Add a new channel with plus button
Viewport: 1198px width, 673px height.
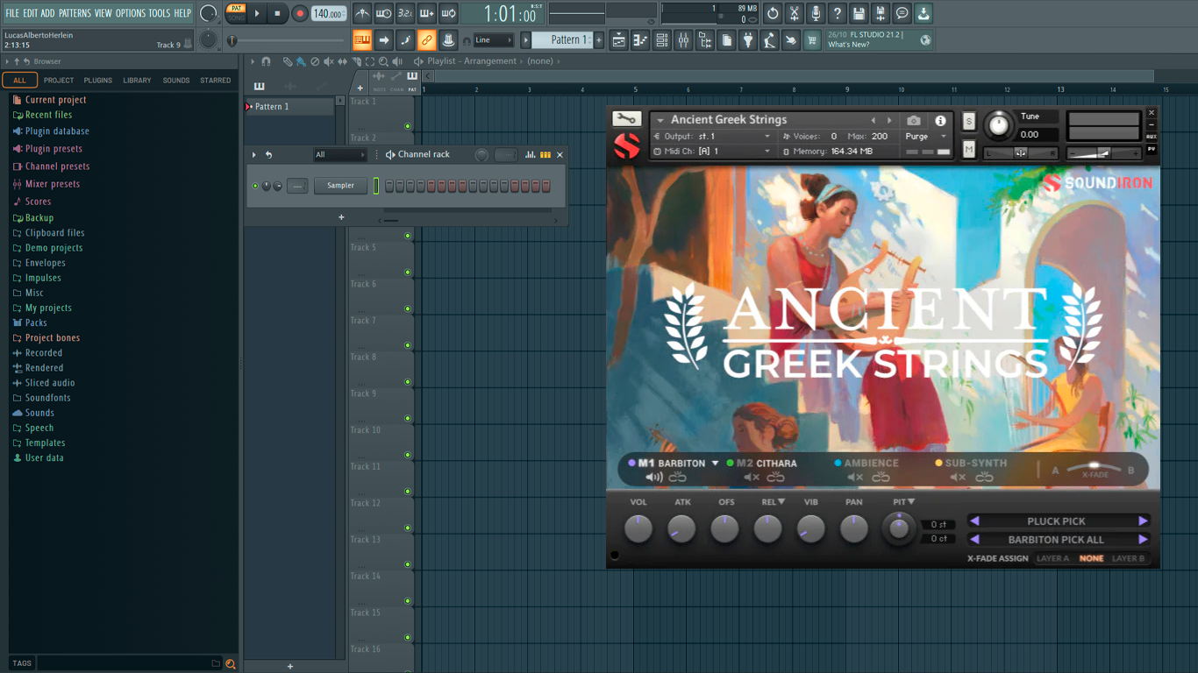[341, 217]
